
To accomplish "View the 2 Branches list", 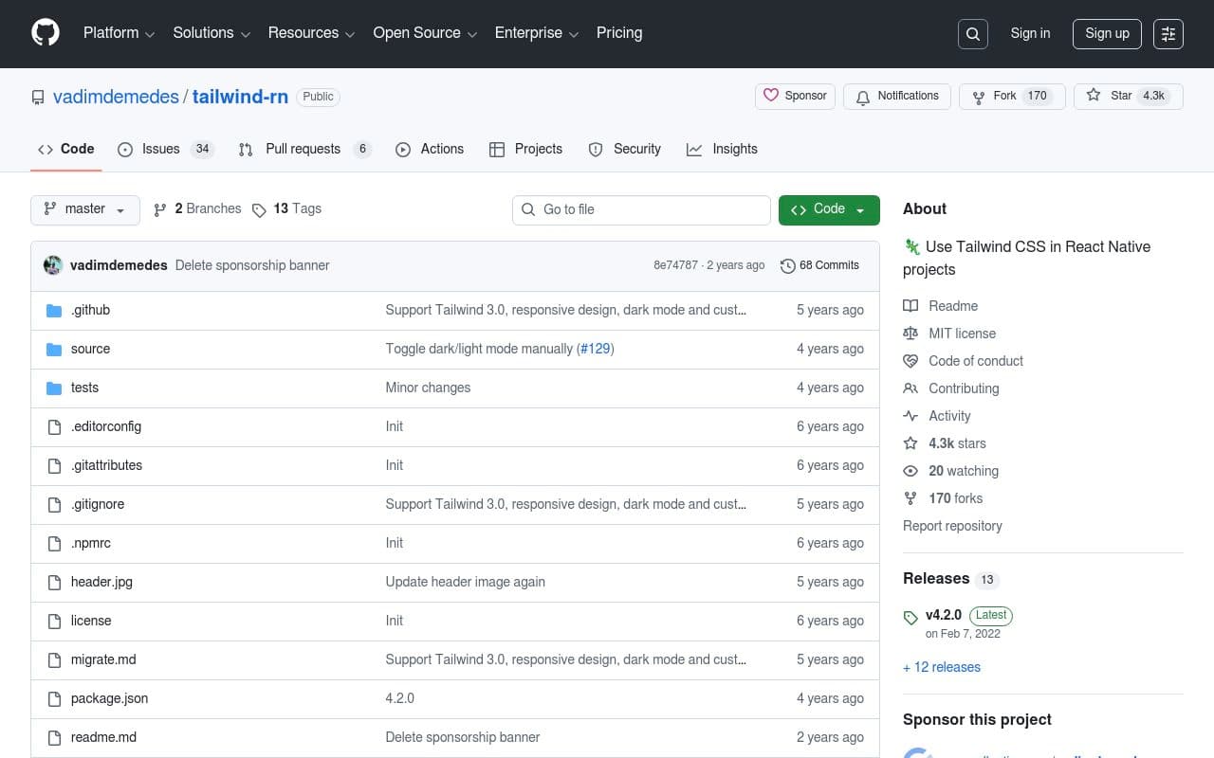I will point(197,209).
